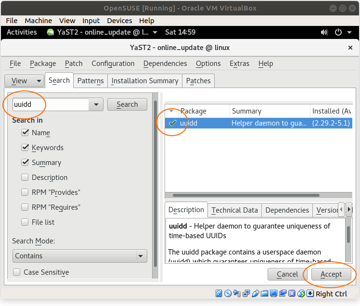Open the system menu arrow in top bar

[349, 32]
